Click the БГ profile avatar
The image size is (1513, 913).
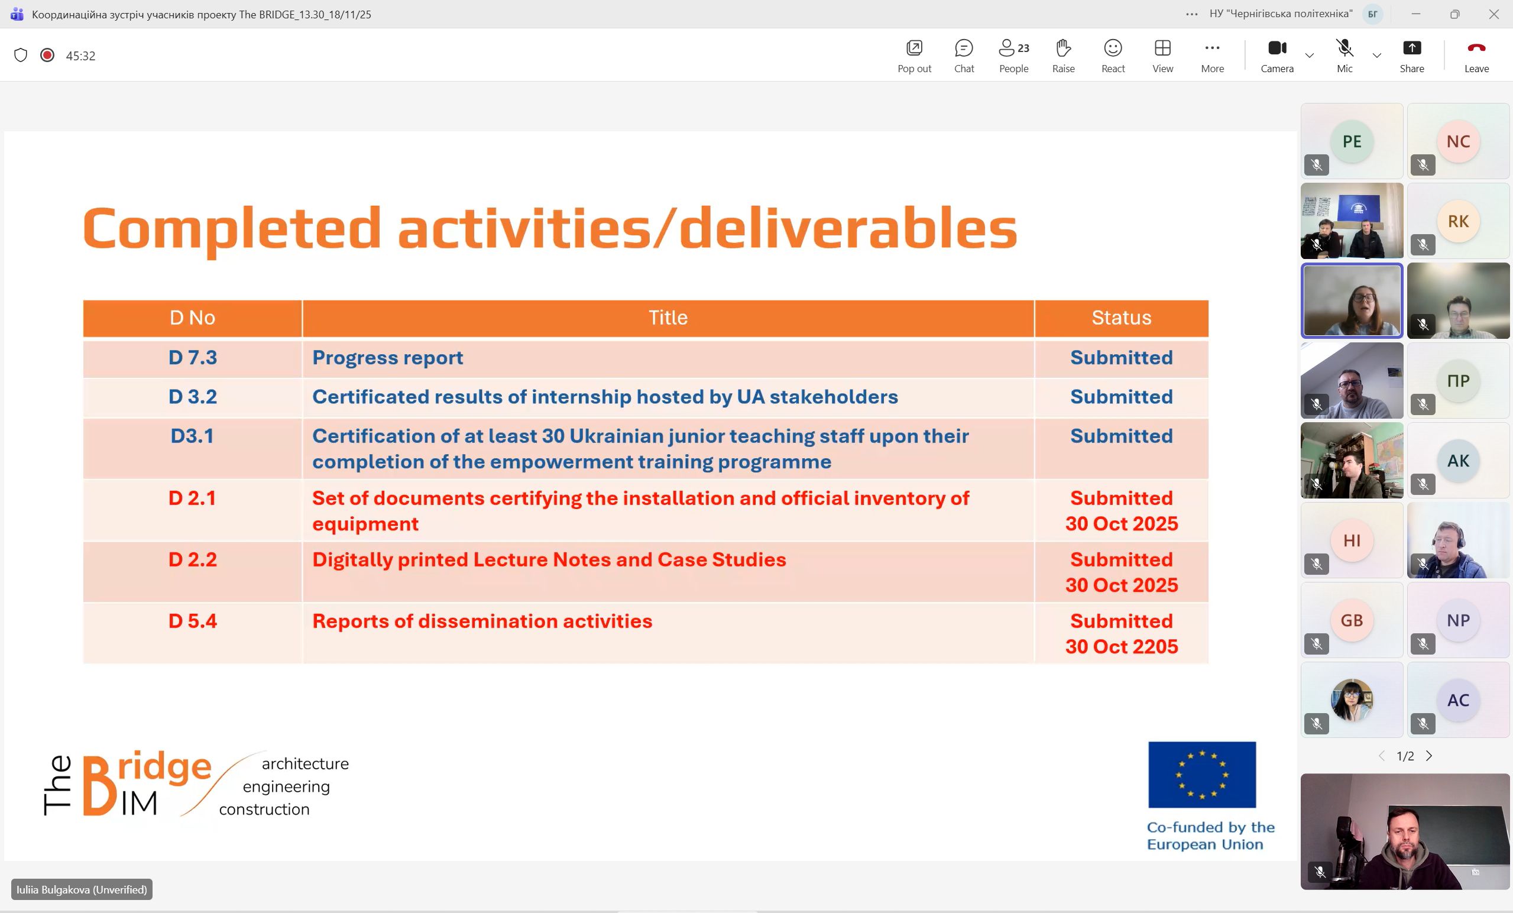click(1372, 14)
